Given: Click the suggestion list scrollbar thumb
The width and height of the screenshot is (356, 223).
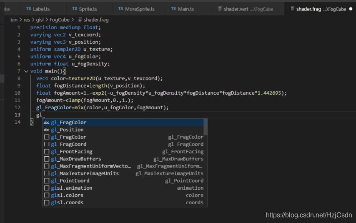Looking at the screenshot, I should [206, 127].
